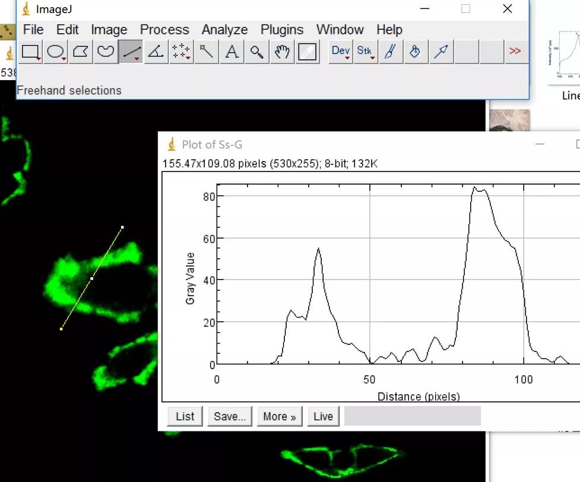Select the Text tool

click(232, 52)
